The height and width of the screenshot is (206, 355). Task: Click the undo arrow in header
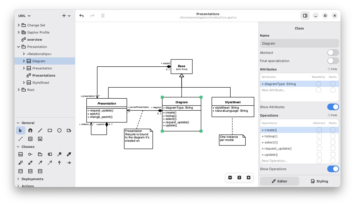(81, 16)
